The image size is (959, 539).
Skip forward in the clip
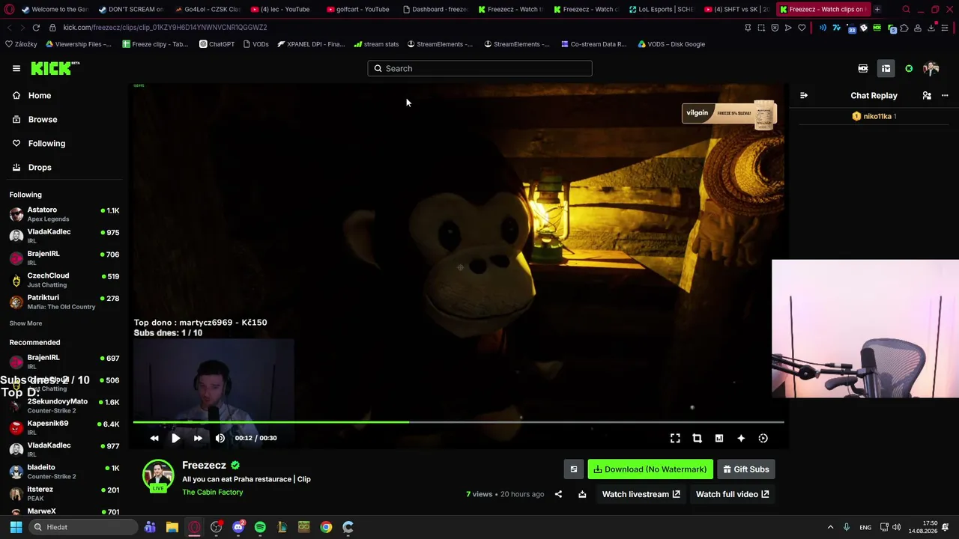[198, 438]
